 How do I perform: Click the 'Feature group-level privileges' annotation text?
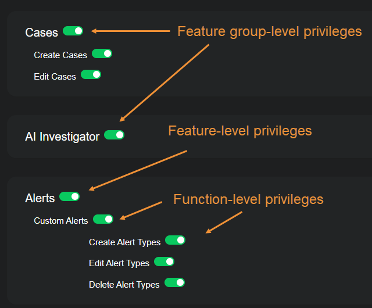pos(269,31)
